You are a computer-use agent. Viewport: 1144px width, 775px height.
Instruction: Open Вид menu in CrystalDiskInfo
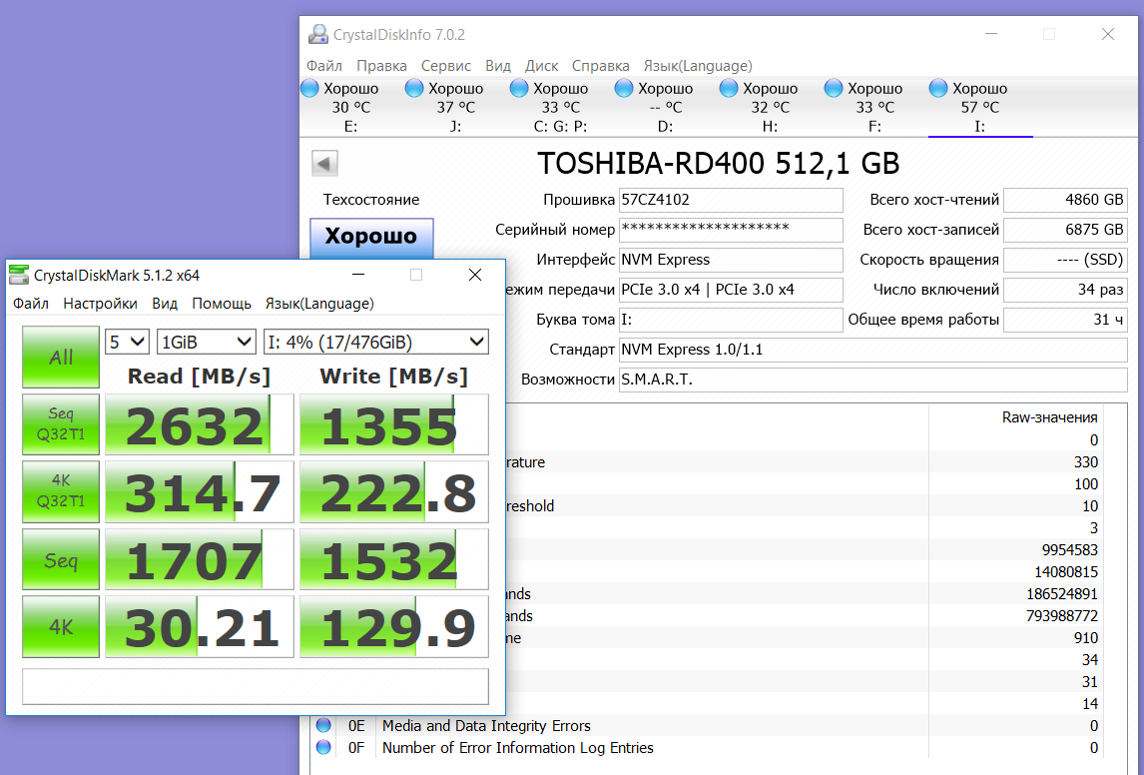pyautogui.click(x=498, y=66)
